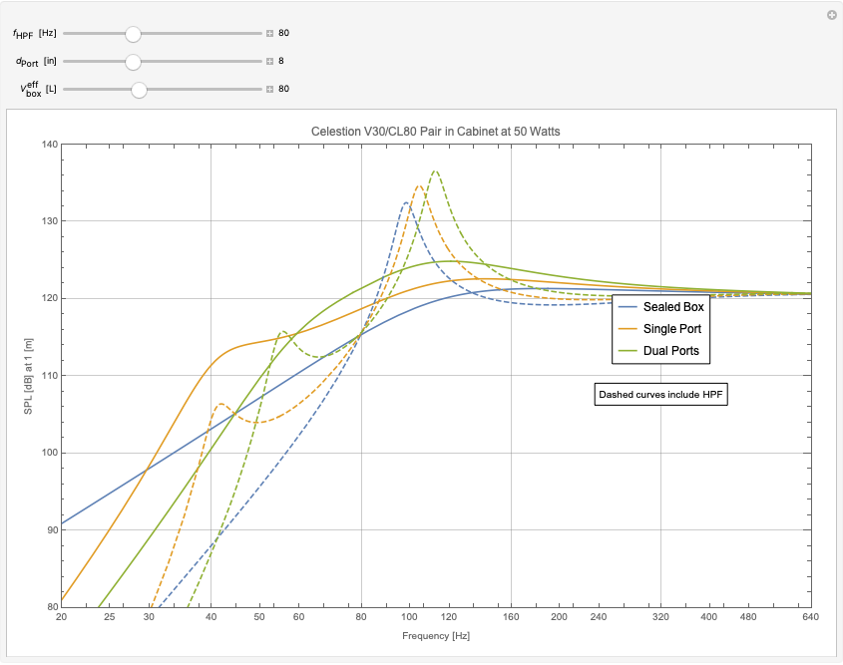Click the dPort value 8
843x665 pixels.
click(x=281, y=61)
